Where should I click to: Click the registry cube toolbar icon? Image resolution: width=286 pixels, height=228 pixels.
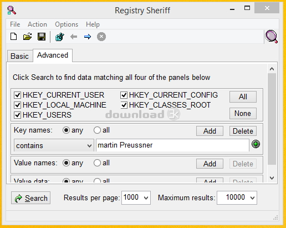[x=59, y=37]
